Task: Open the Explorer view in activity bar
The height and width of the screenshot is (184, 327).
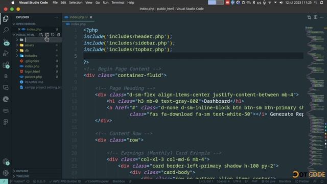Action: (x=6, y=18)
